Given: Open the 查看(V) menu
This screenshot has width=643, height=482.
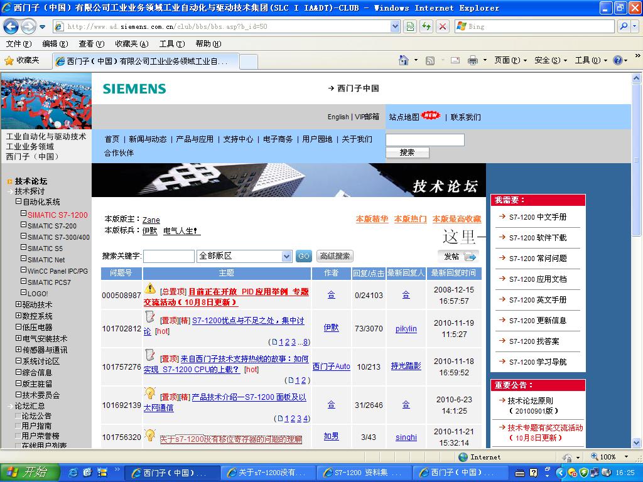Looking at the screenshot, I should click(x=92, y=43).
